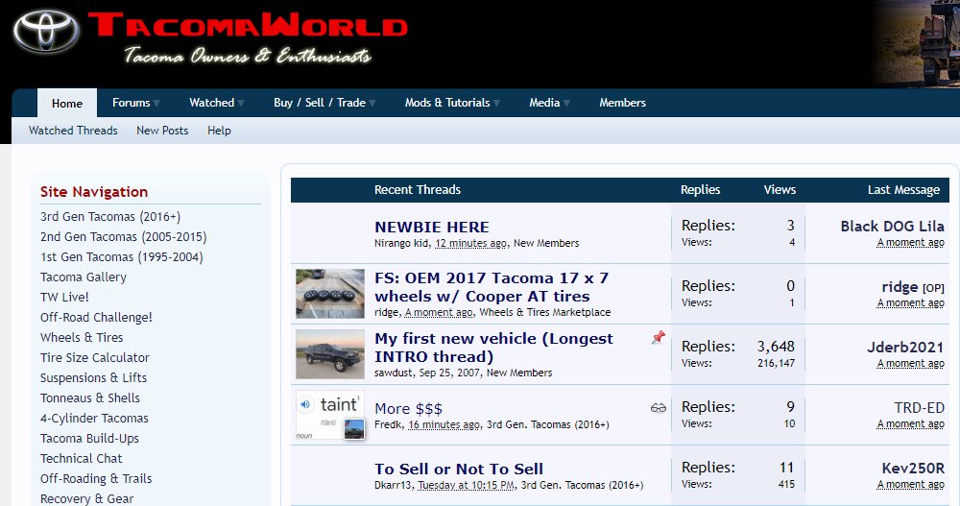This screenshot has height=506, width=960.
Task: Click the wheels and tires thread thumbnail
Action: [330, 294]
